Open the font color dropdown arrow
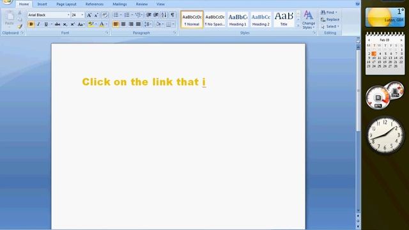 click(x=107, y=24)
